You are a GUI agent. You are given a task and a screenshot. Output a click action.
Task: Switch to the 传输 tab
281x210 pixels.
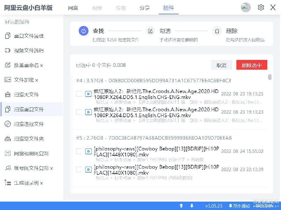(x=121, y=8)
